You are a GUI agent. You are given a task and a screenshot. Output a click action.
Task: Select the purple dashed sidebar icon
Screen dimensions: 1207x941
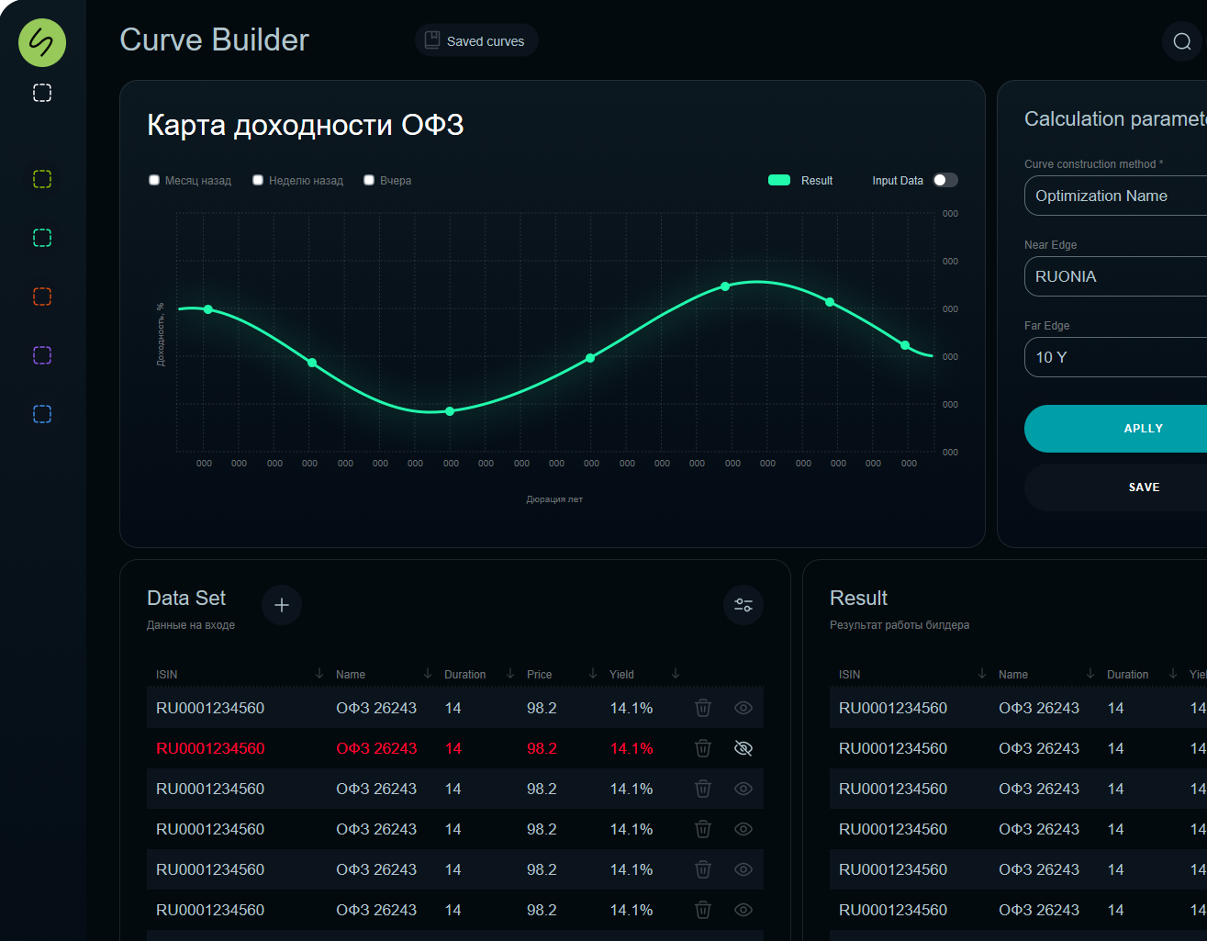coord(42,355)
